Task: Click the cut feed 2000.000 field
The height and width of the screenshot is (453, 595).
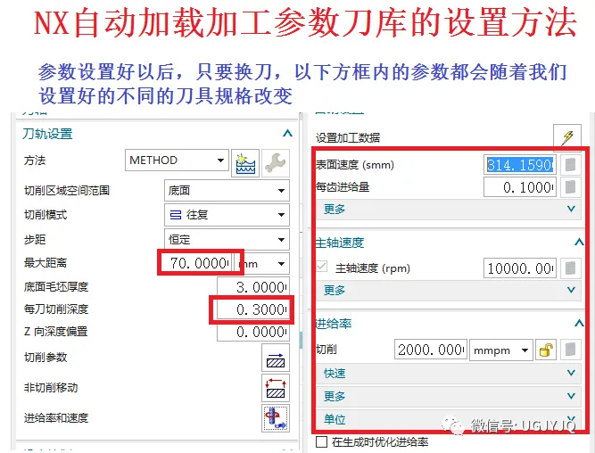Action: tap(431, 350)
